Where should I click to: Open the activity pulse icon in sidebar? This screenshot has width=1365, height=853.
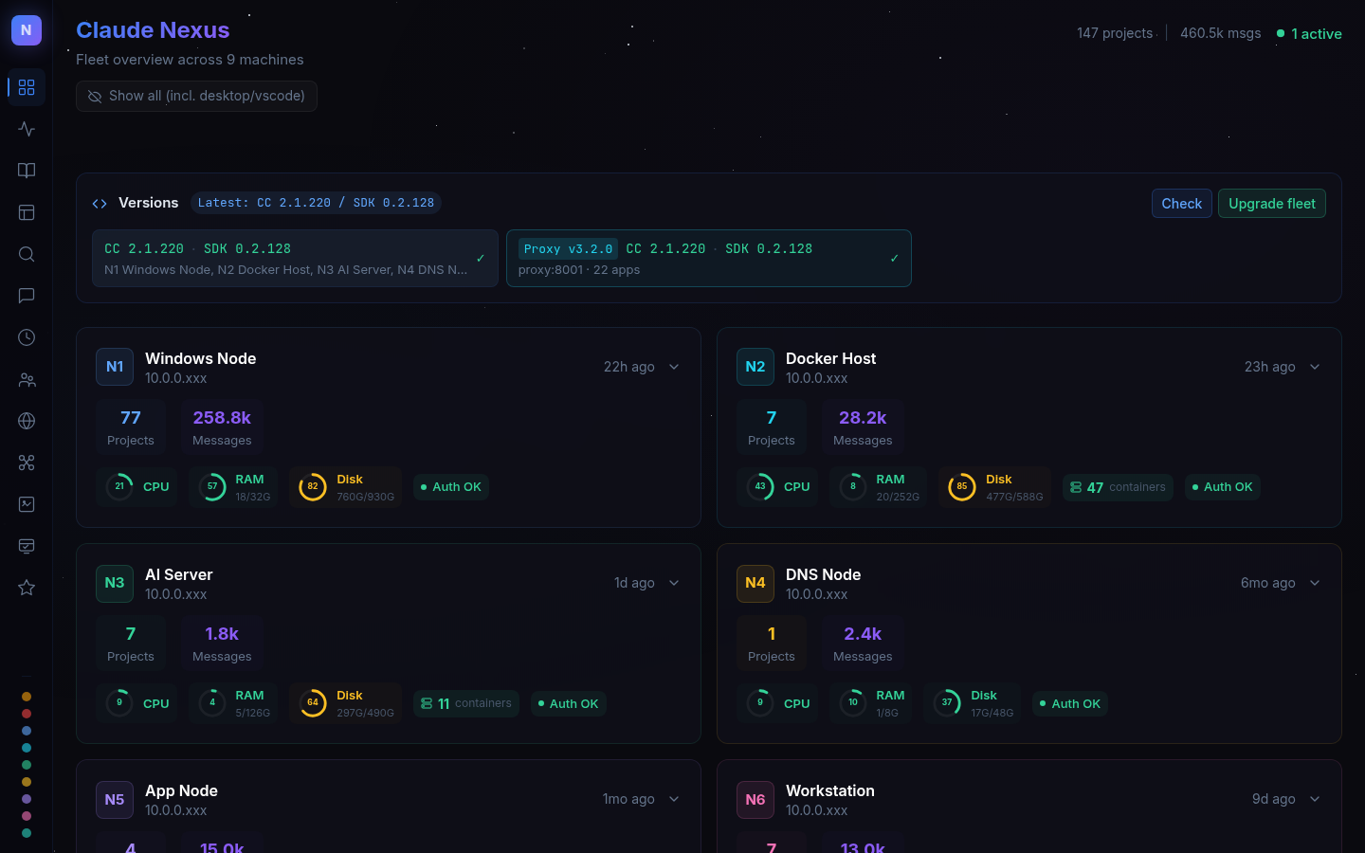(x=27, y=129)
